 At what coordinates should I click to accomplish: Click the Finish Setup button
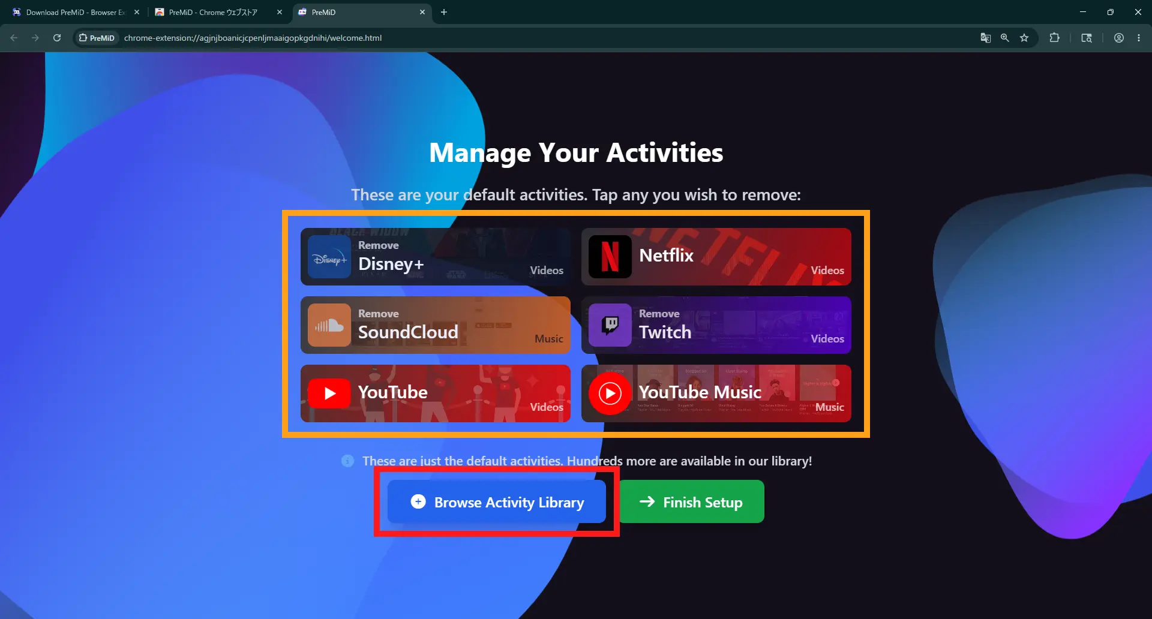coord(691,501)
